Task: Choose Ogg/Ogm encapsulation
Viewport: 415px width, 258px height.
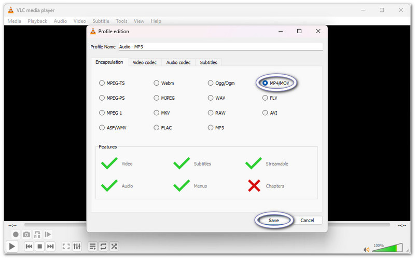Action: coord(211,83)
